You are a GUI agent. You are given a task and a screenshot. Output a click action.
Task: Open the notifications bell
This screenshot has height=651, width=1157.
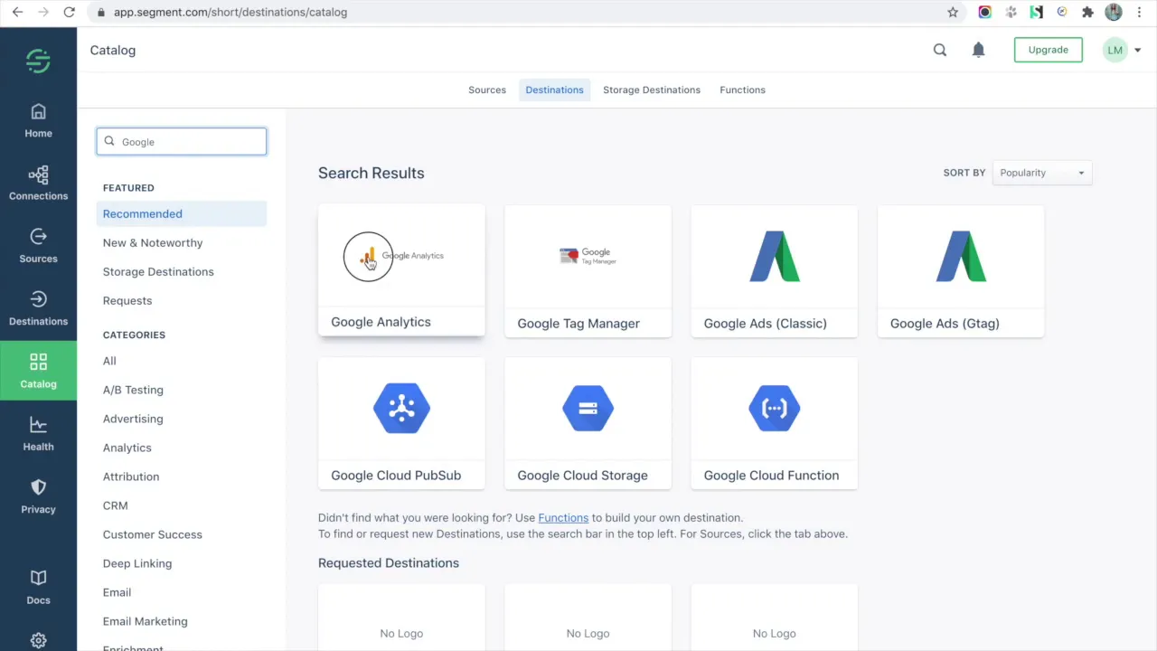coord(978,50)
